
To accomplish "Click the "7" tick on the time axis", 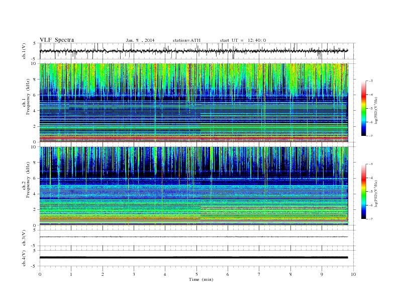I will pos(259,274).
